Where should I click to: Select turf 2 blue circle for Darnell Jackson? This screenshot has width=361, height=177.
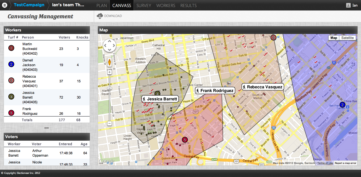(11, 64)
